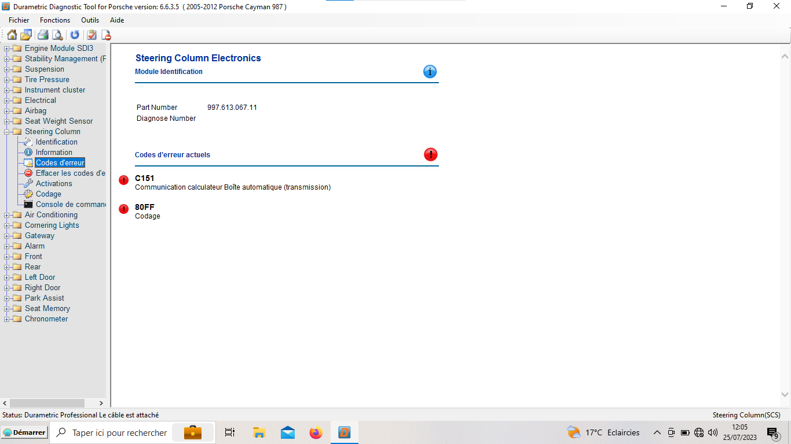Image resolution: width=791 pixels, height=444 pixels.
Task: Click the blue info icon beside Module Identification
Action: [430, 72]
